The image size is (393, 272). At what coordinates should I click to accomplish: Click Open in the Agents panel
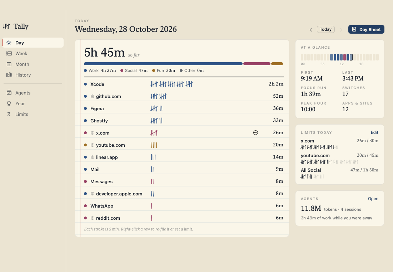tap(373, 199)
